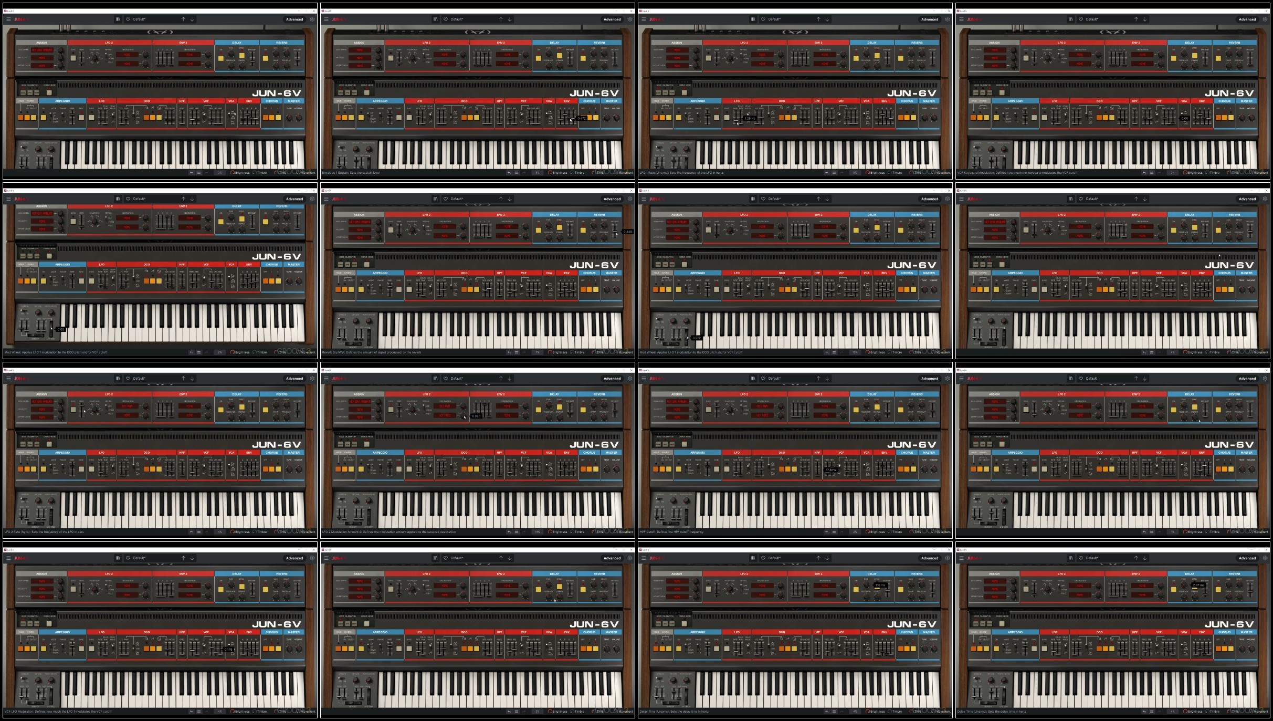Image resolution: width=1273 pixels, height=721 pixels.
Task: Enable the Arpeggio ON button
Action: coord(44,118)
